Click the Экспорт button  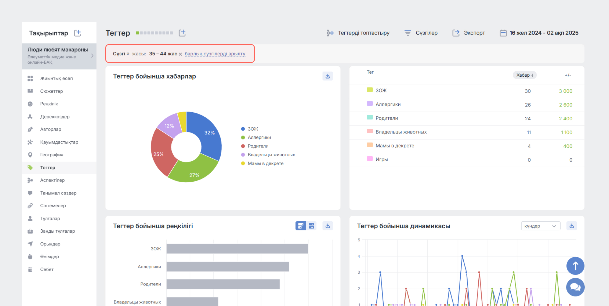pos(469,33)
